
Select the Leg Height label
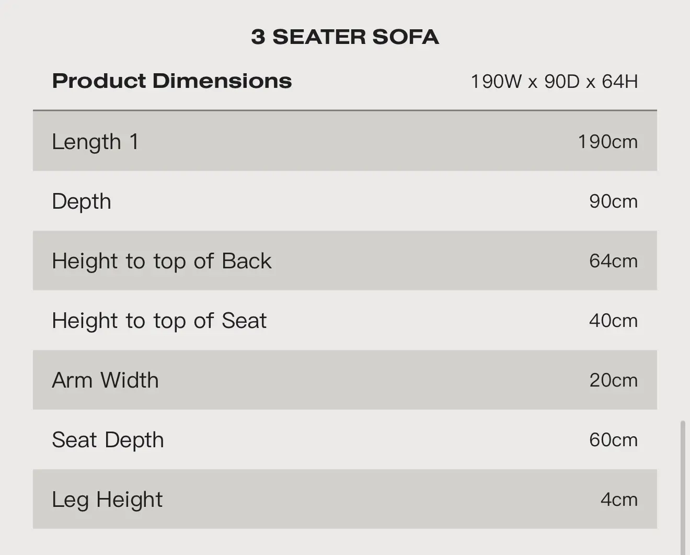[x=107, y=500]
